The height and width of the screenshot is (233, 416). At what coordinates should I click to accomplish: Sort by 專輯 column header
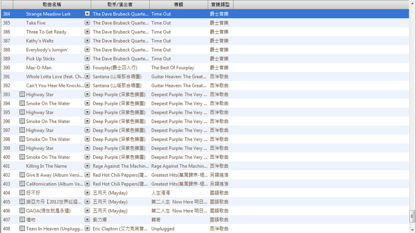click(x=179, y=5)
